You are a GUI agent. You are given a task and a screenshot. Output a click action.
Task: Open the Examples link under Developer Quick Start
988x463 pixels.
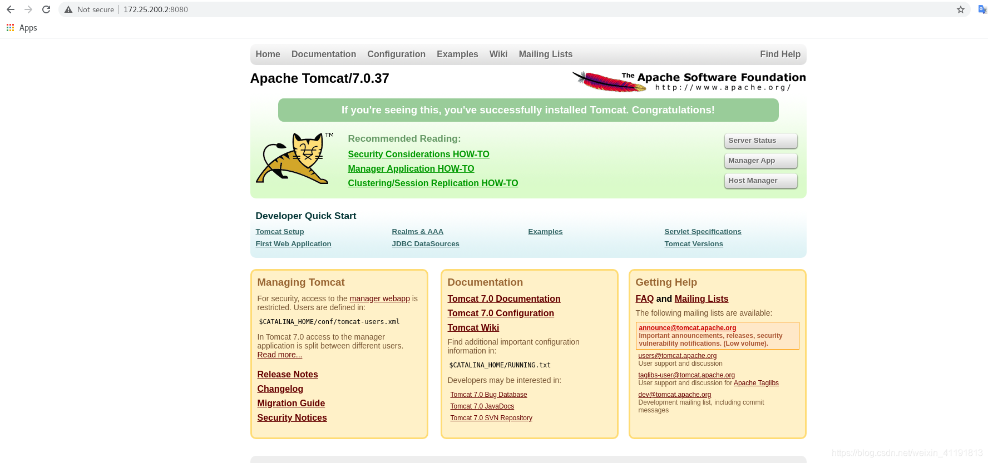click(x=545, y=231)
